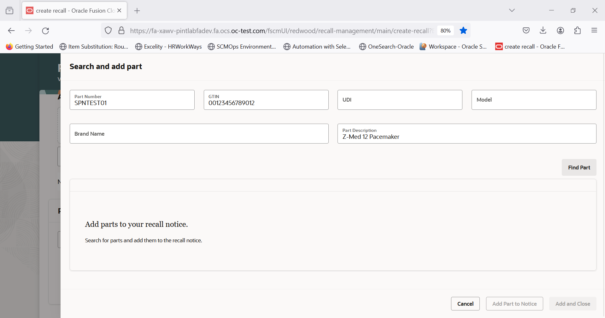Minimize the browser window
The image size is (605, 318).
(551, 10)
